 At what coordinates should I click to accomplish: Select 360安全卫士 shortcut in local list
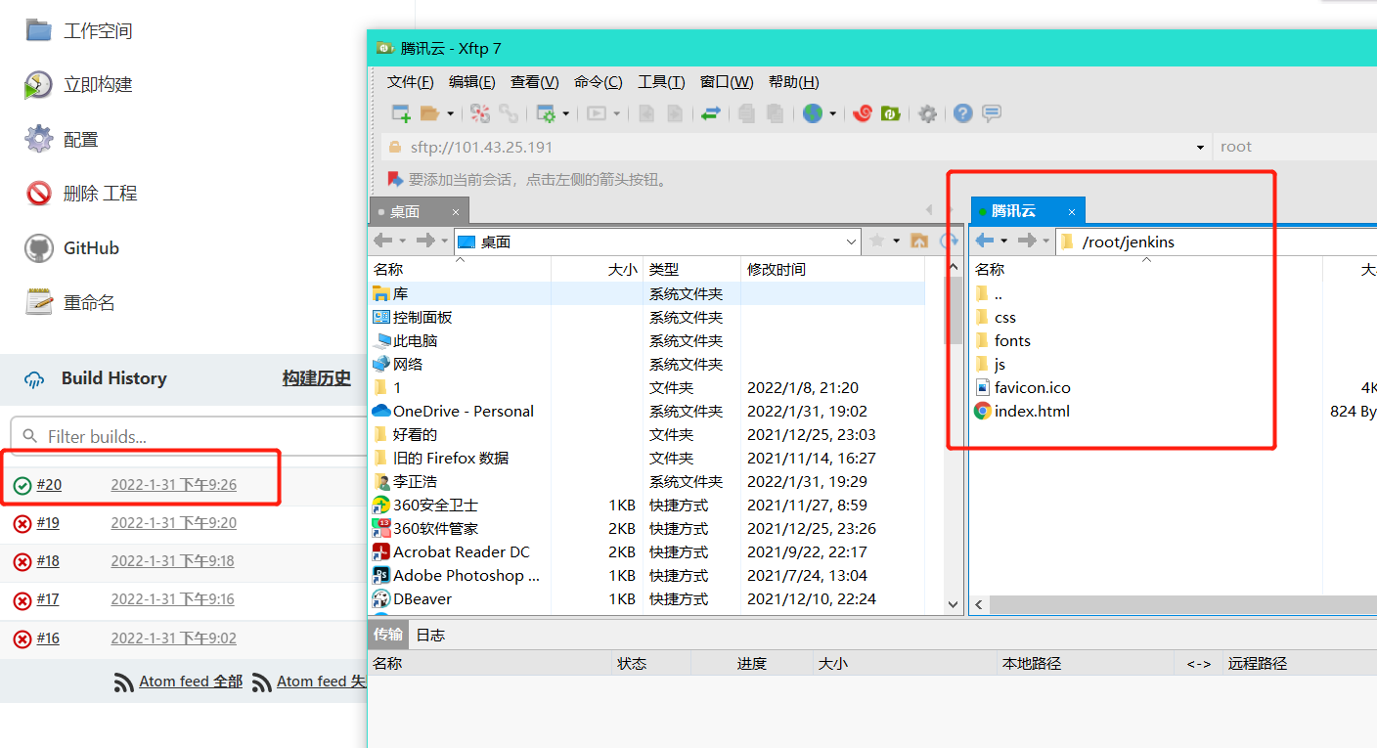coord(435,505)
